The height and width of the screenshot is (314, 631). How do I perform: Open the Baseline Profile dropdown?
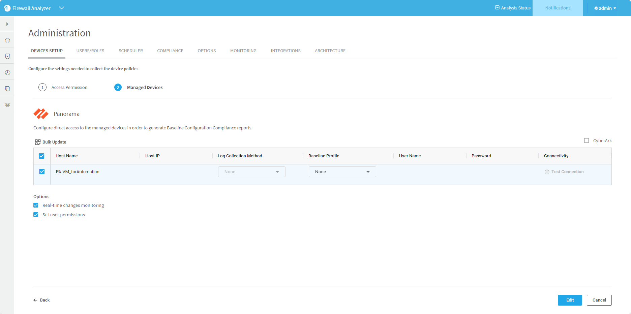point(342,172)
